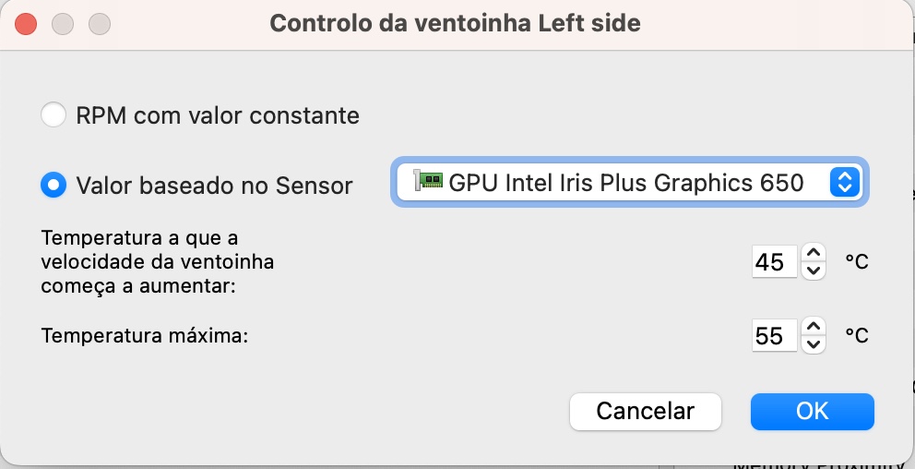The height and width of the screenshot is (469, 915).
Task: Click the grey zoom window button
Action: pos(98,23)
